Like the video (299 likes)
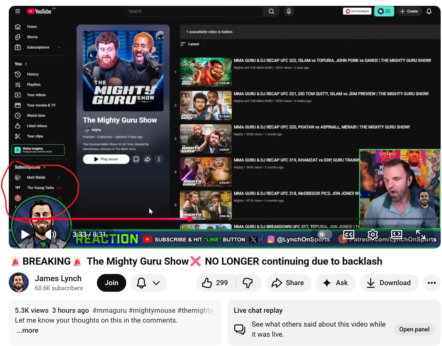This screenshot has width=442, height=346. [x=216, y=283]
